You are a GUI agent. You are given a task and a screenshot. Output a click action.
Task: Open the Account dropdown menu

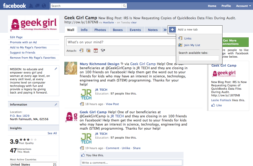pos(243,6)
